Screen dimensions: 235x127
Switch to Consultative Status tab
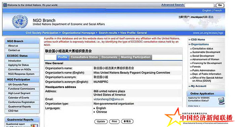[x=84, y=57]
